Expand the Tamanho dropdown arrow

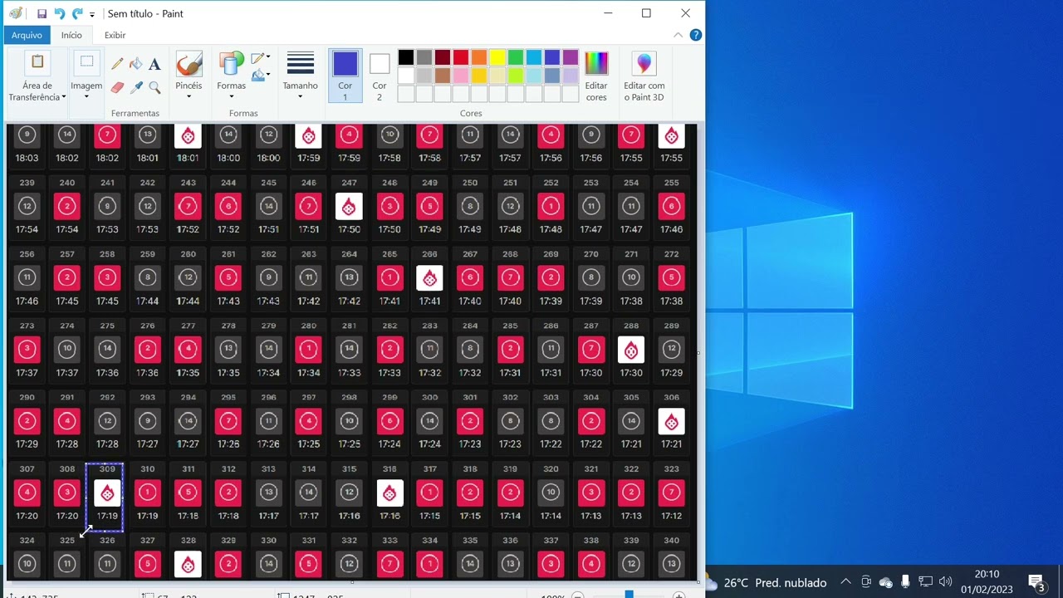click(x=300, y=97)
